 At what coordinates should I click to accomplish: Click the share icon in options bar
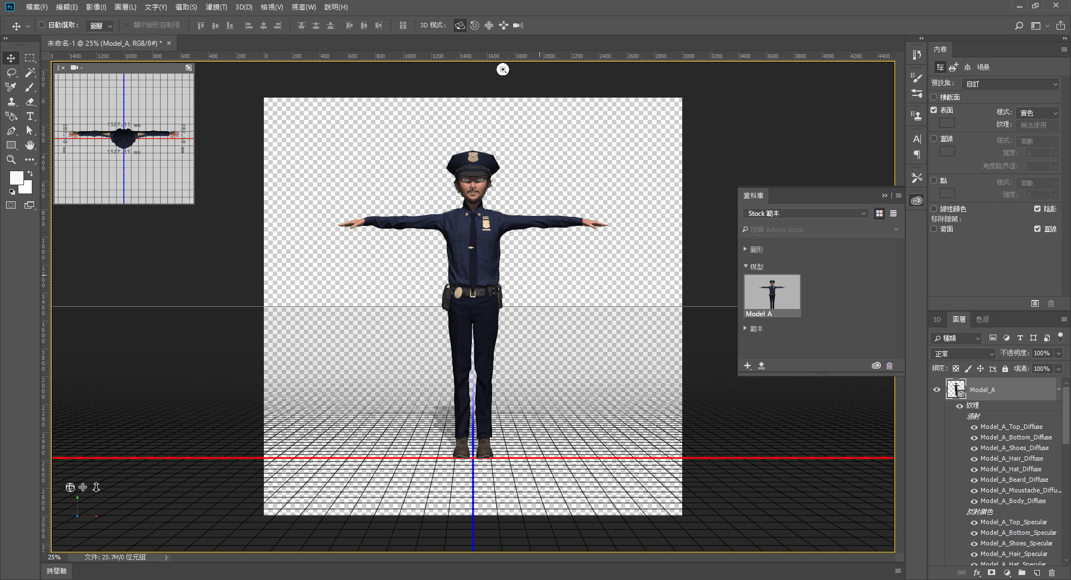[x=1060, y=26]
